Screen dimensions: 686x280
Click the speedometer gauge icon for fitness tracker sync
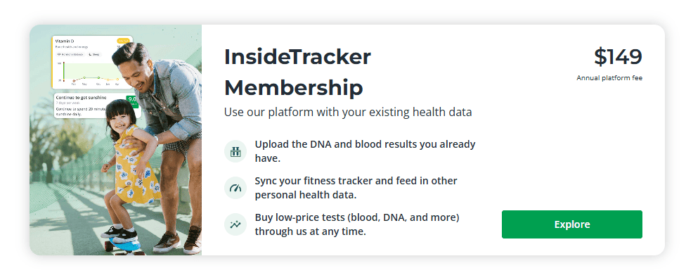pos(235,188)
